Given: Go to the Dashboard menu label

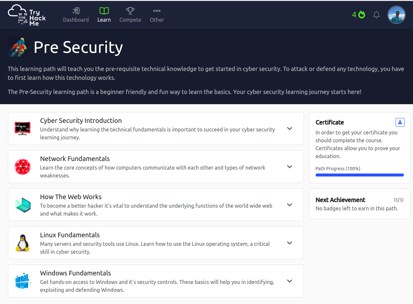Looking at the screenshot, I should click(76, 20).
